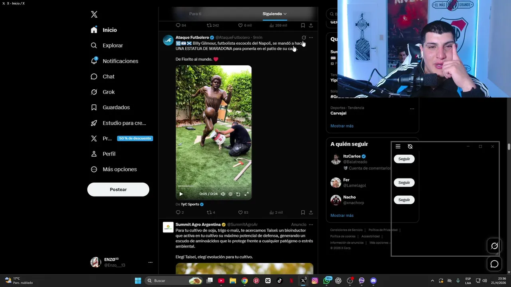Open views stats showing 359 mil

[x=278, y=25]
